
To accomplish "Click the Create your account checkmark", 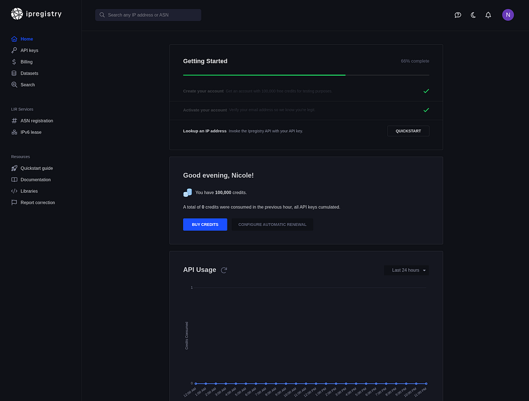I will 426,91.
